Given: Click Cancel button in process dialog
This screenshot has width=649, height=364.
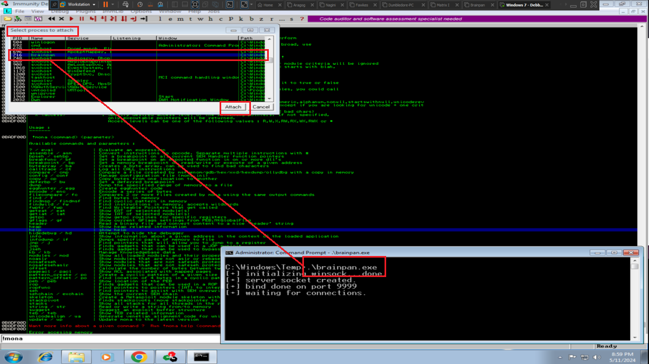Looking at the screenshot, I should [x=261, y=107].
